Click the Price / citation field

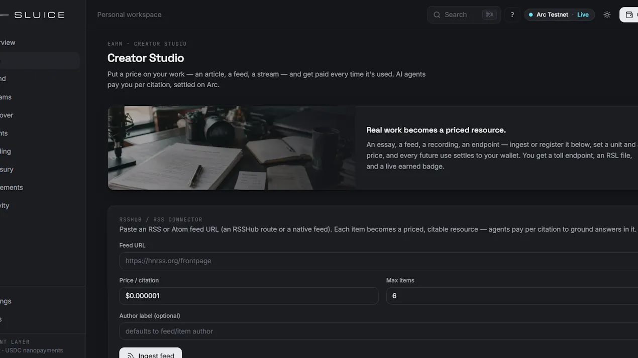click(x=249, y=296)
